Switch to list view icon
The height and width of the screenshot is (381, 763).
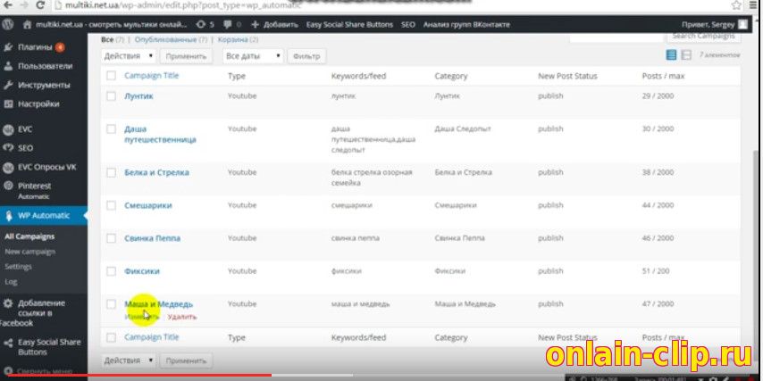point(671,55)
